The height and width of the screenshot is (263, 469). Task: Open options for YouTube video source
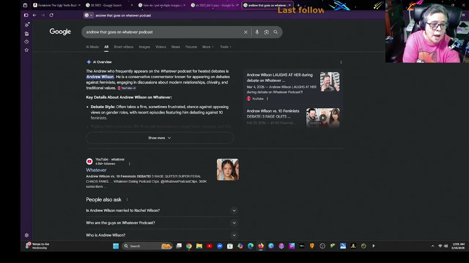tap(267, 99)
